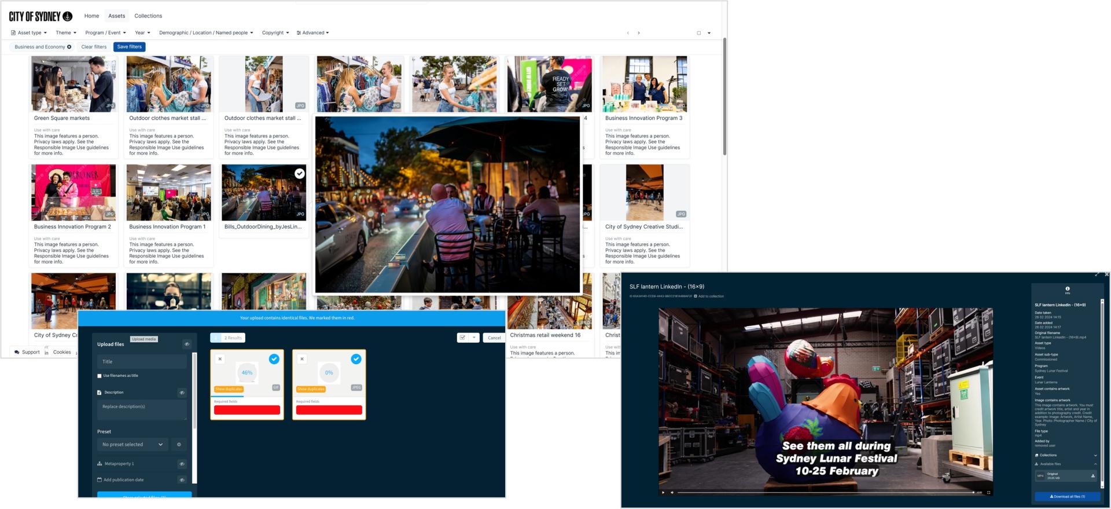Image resolution: width=1111 pixels, height=509 pixels.
Task: Enter fullscreen on the video player
Action: point(988,492)
